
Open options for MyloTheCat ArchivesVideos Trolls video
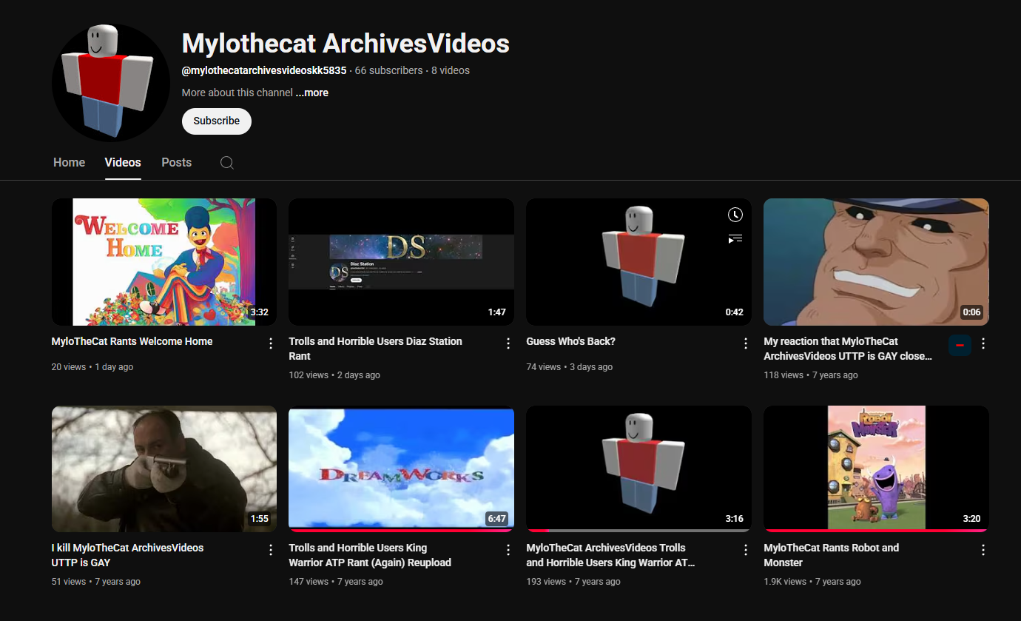pos(746,550)
